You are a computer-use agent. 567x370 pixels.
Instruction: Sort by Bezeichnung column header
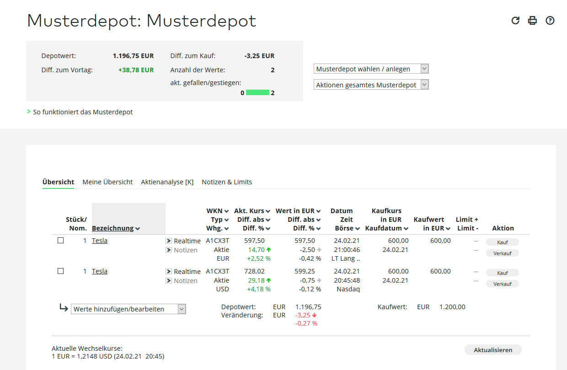click(x=116, y=228)
